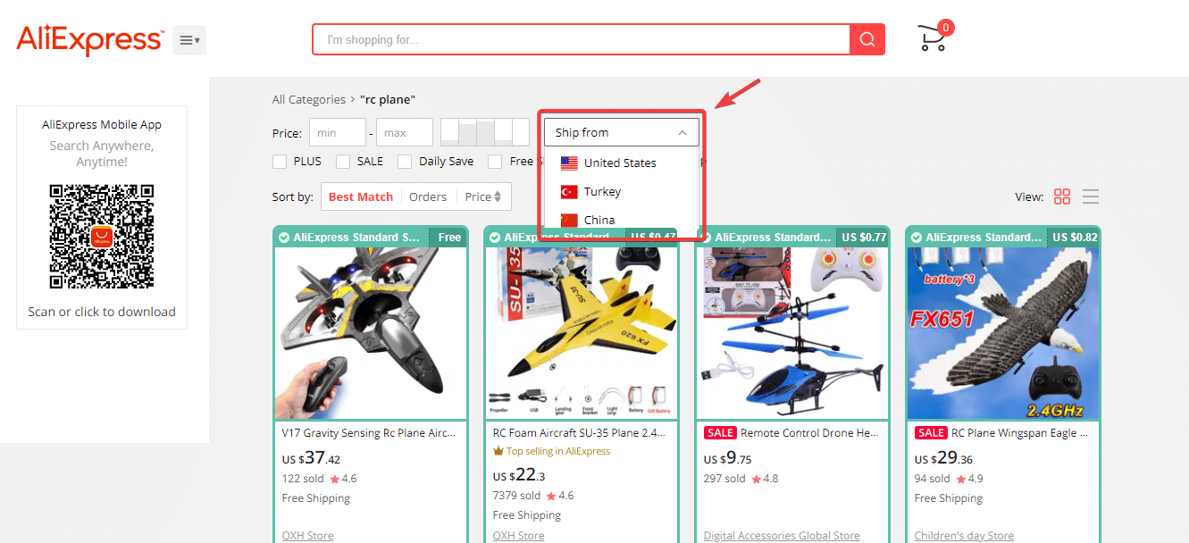Image resolution: width=1189 pixels, height=543 pixels.
Task: Click the magnifying glass search button
Action: tap(867, 39)
